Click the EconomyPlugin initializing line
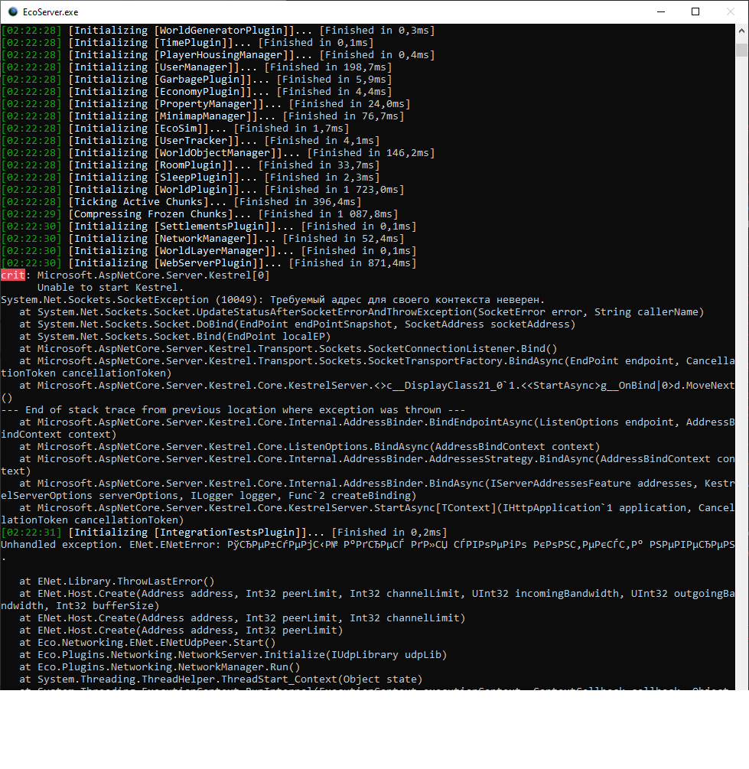The image size is (749, 769). [197, 92]
